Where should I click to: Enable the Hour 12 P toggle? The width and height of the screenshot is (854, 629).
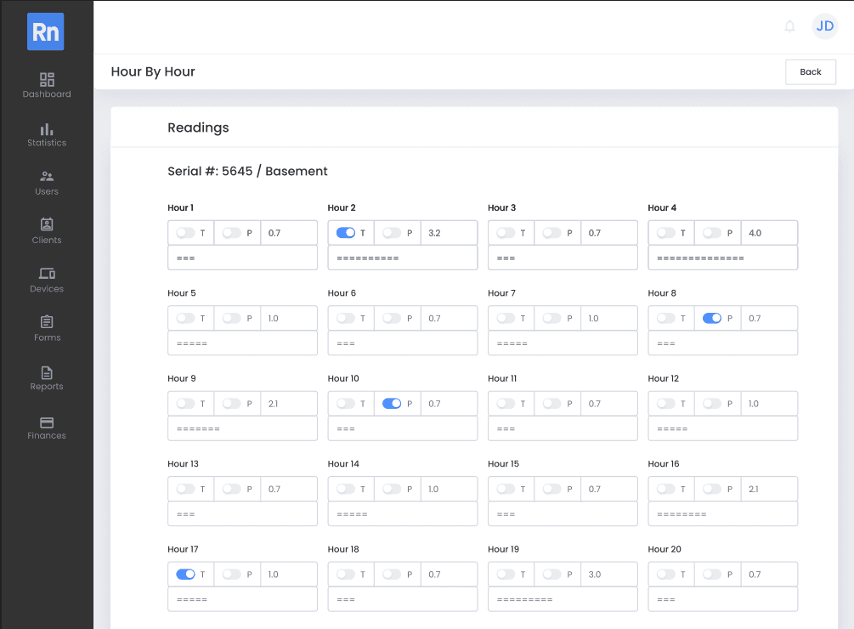coord(712,404)
